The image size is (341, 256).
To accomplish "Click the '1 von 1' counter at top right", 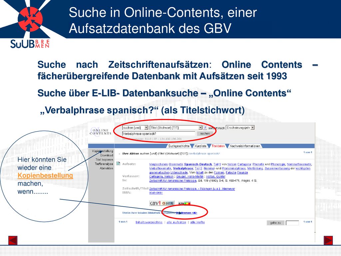I will (x=307, y=152).
